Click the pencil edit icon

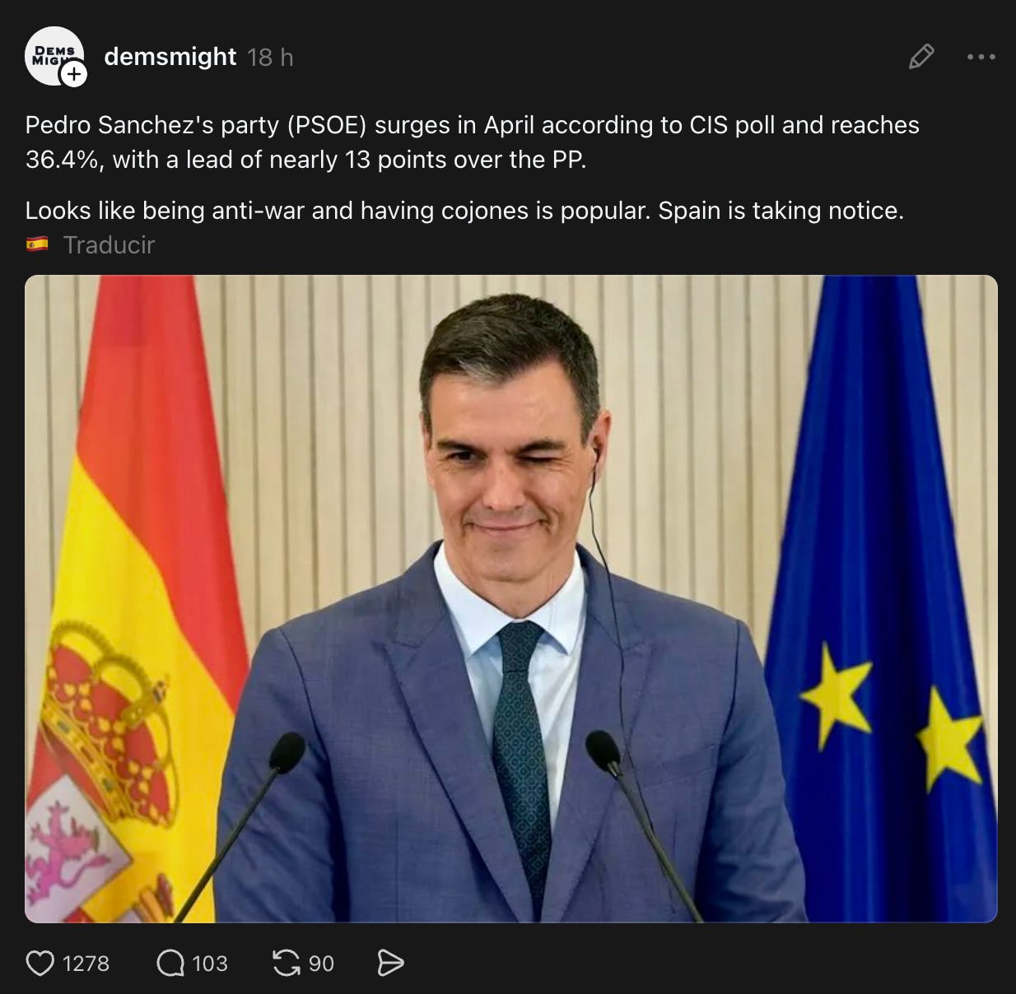tap(921, 57)
